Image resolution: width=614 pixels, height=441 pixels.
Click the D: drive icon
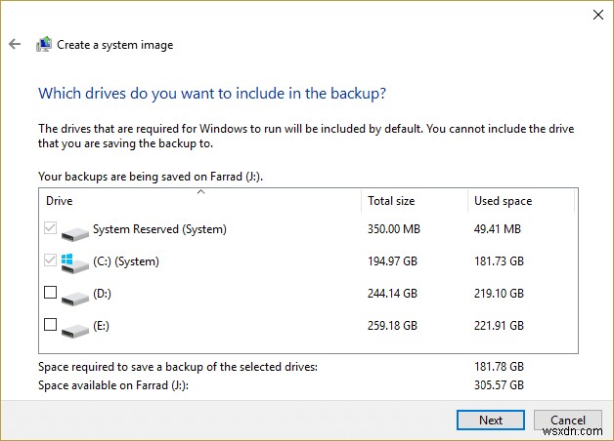(74, 294)
